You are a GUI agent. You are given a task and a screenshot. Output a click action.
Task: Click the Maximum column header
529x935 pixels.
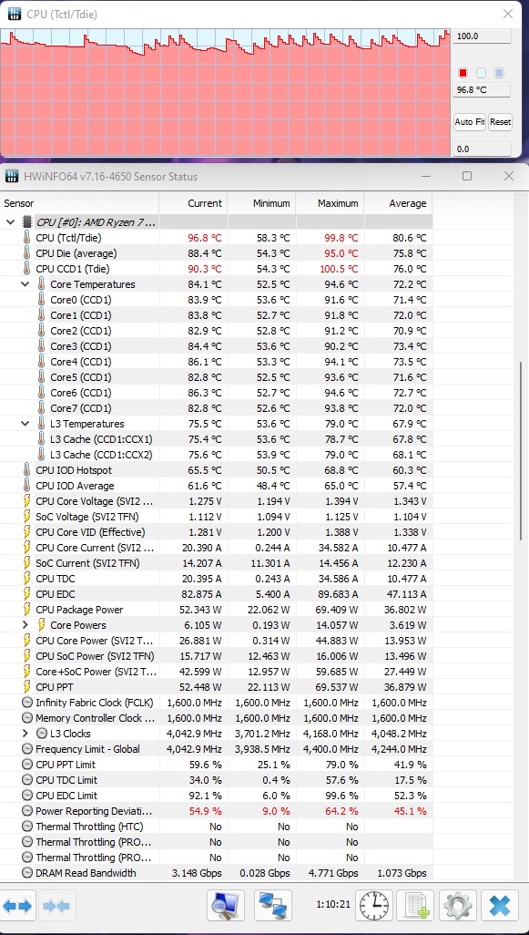[x=338, y=203]
